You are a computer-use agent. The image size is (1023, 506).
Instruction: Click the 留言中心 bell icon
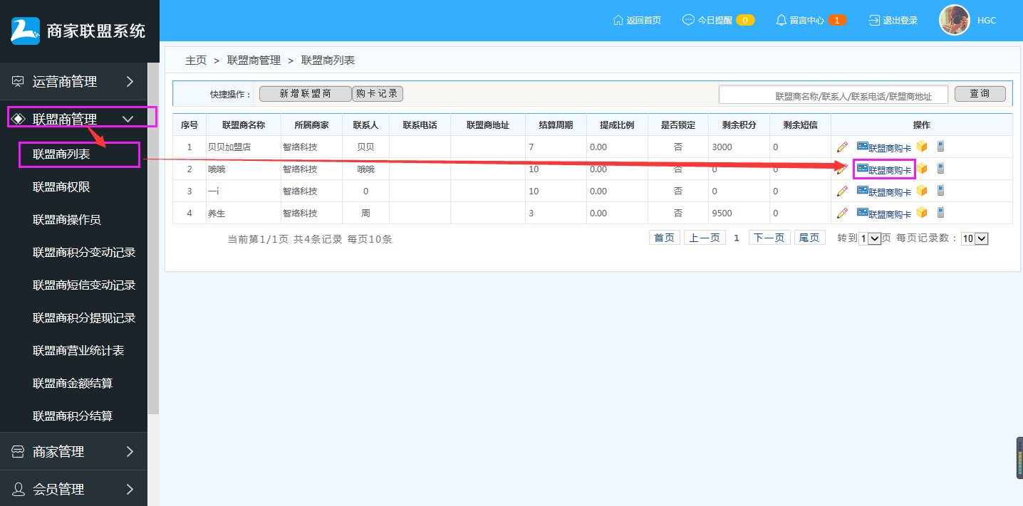click(x=781, y=20)
